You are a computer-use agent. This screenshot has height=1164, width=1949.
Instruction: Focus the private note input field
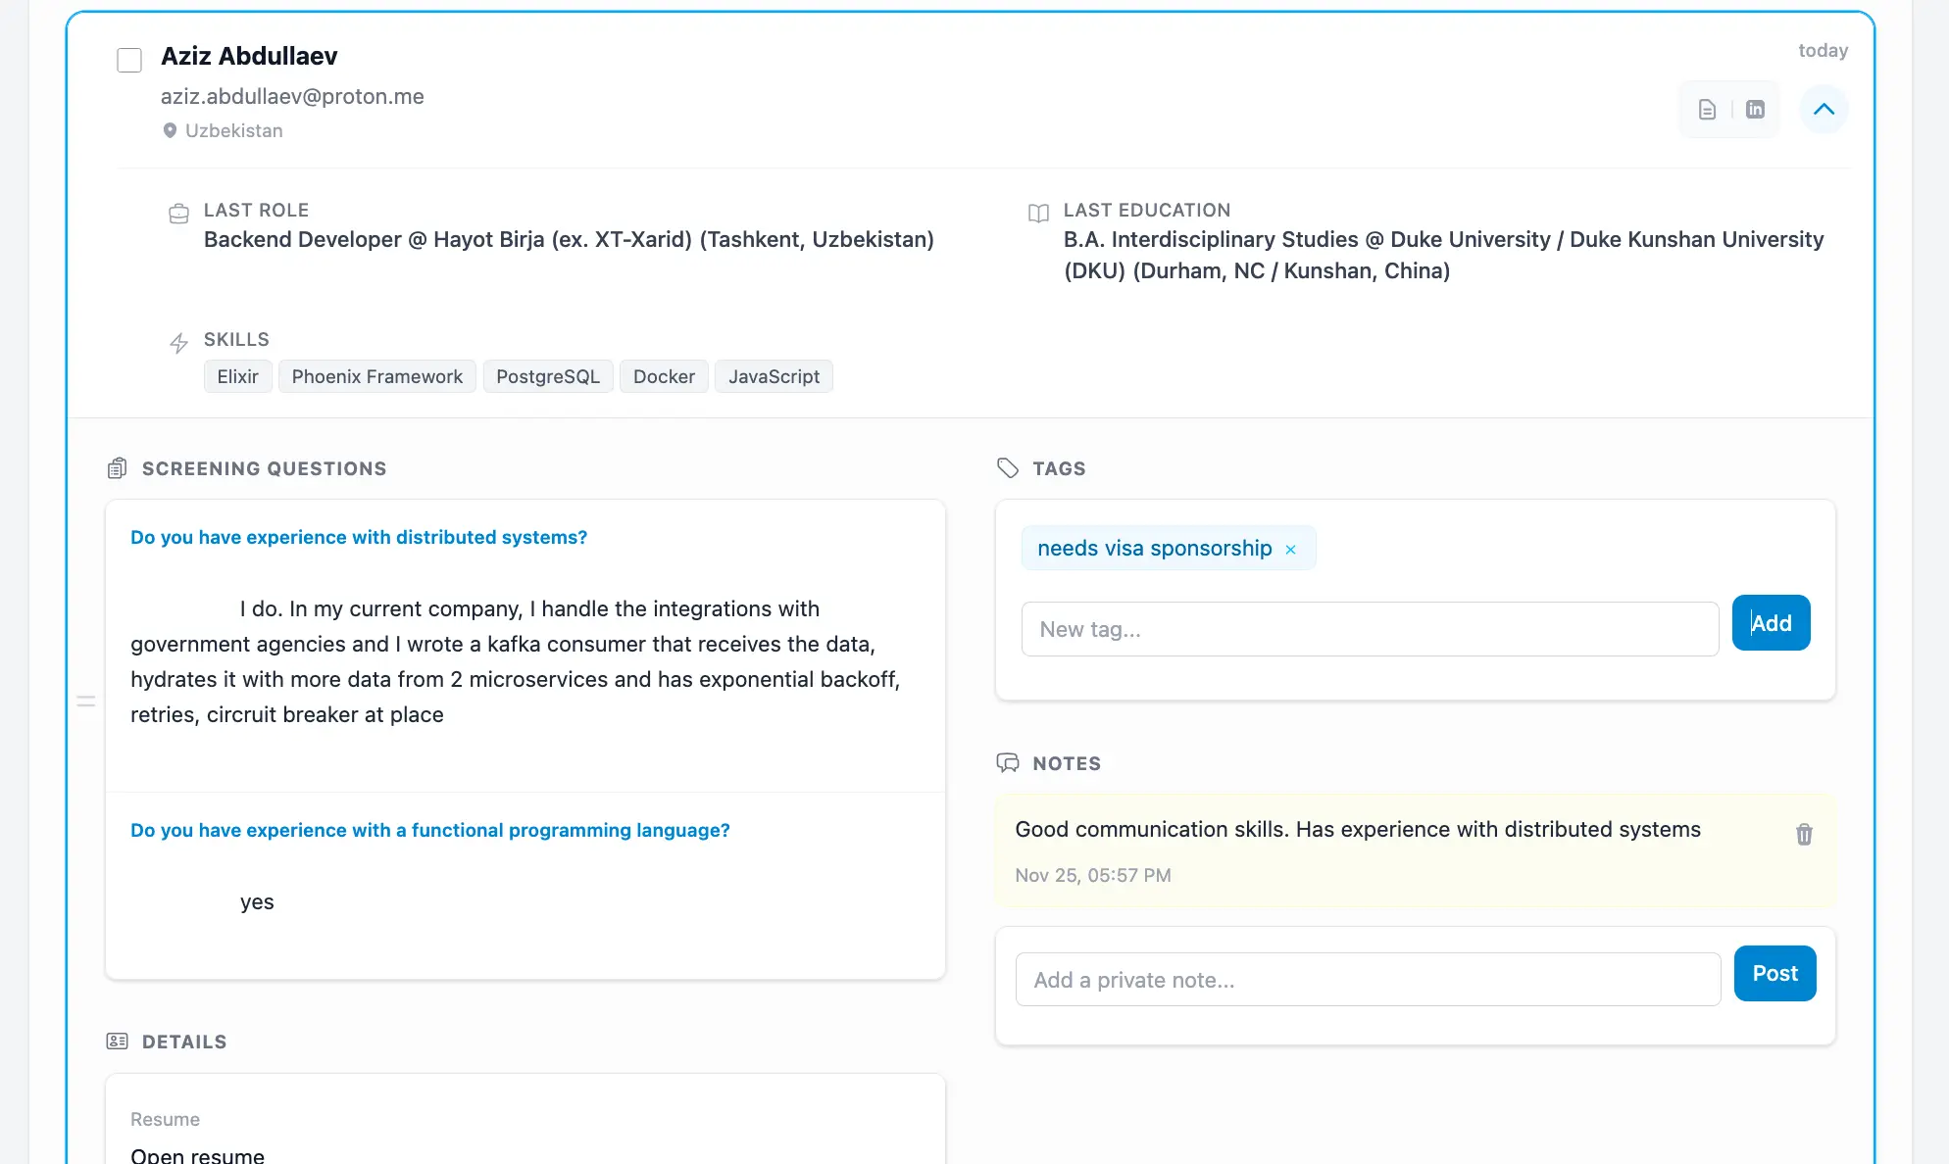[1368, 980]
